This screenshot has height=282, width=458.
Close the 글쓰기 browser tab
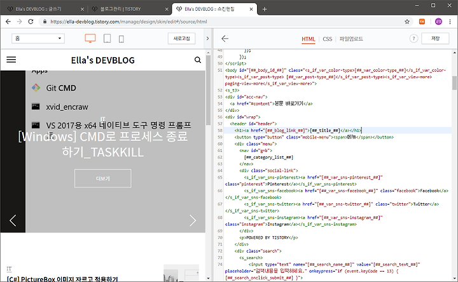82,10
